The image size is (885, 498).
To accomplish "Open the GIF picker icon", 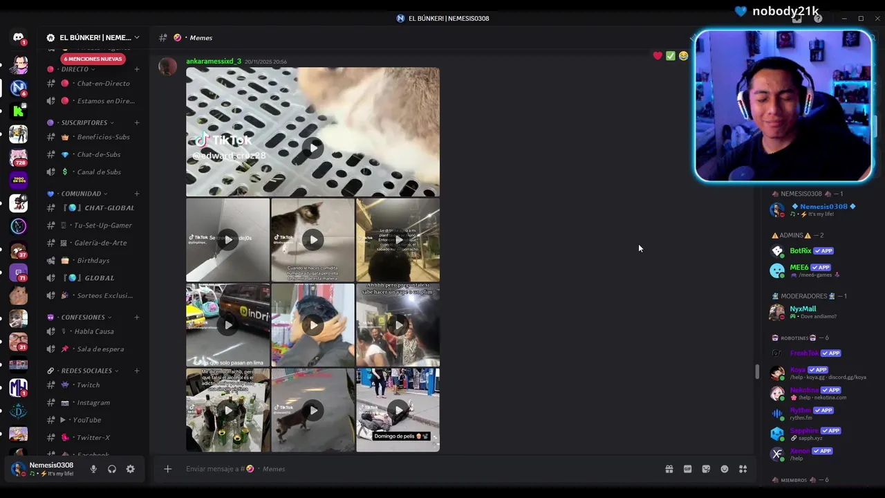I will click(687, 469).
